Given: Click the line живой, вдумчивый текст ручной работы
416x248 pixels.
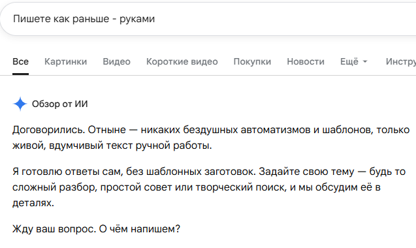Looking at the screenshot, I should click(112, 146).
